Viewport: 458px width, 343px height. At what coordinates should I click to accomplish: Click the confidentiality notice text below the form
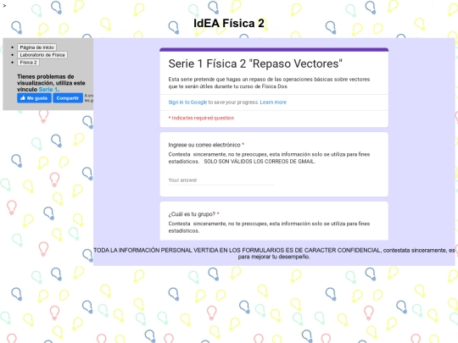click(274, 253)
